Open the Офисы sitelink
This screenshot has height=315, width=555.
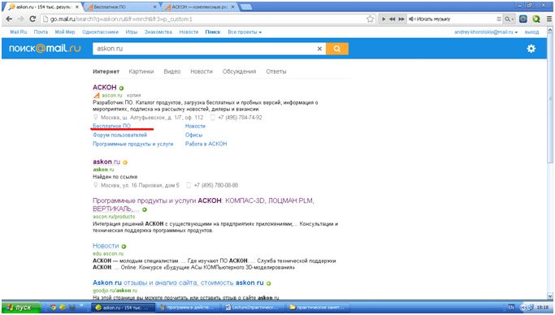[193, 135]
